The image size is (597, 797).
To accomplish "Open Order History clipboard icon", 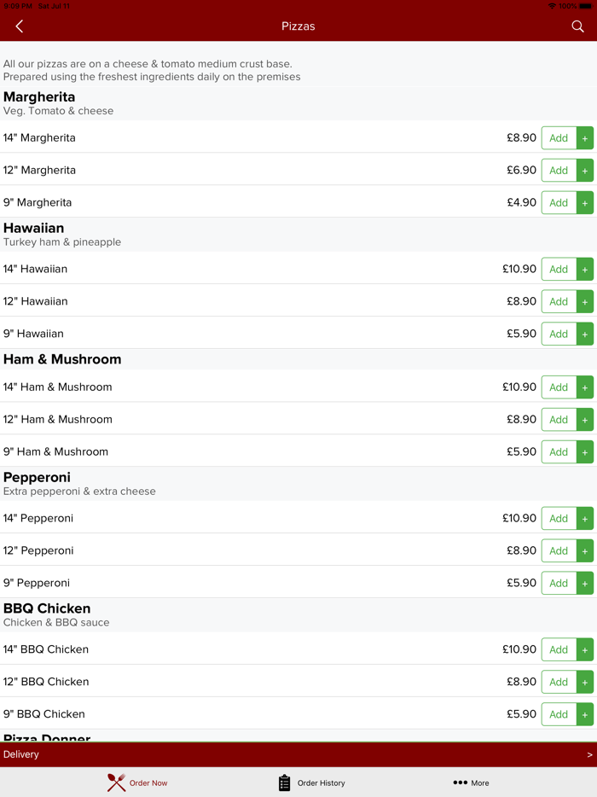I will (x=285, y=782).
